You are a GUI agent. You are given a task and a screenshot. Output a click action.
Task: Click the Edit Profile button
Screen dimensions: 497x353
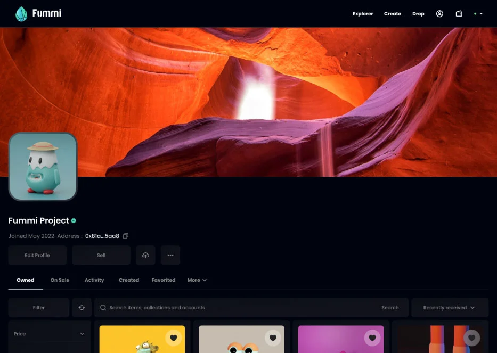(x=37, y=255)
